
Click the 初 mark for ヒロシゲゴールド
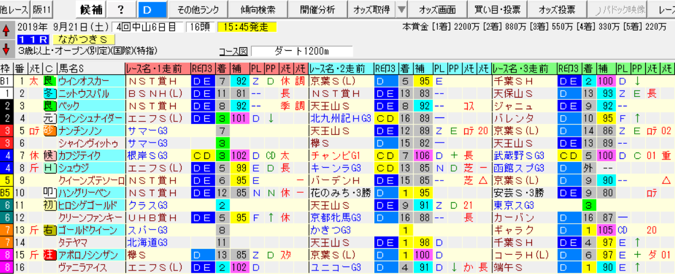[49, 206]
